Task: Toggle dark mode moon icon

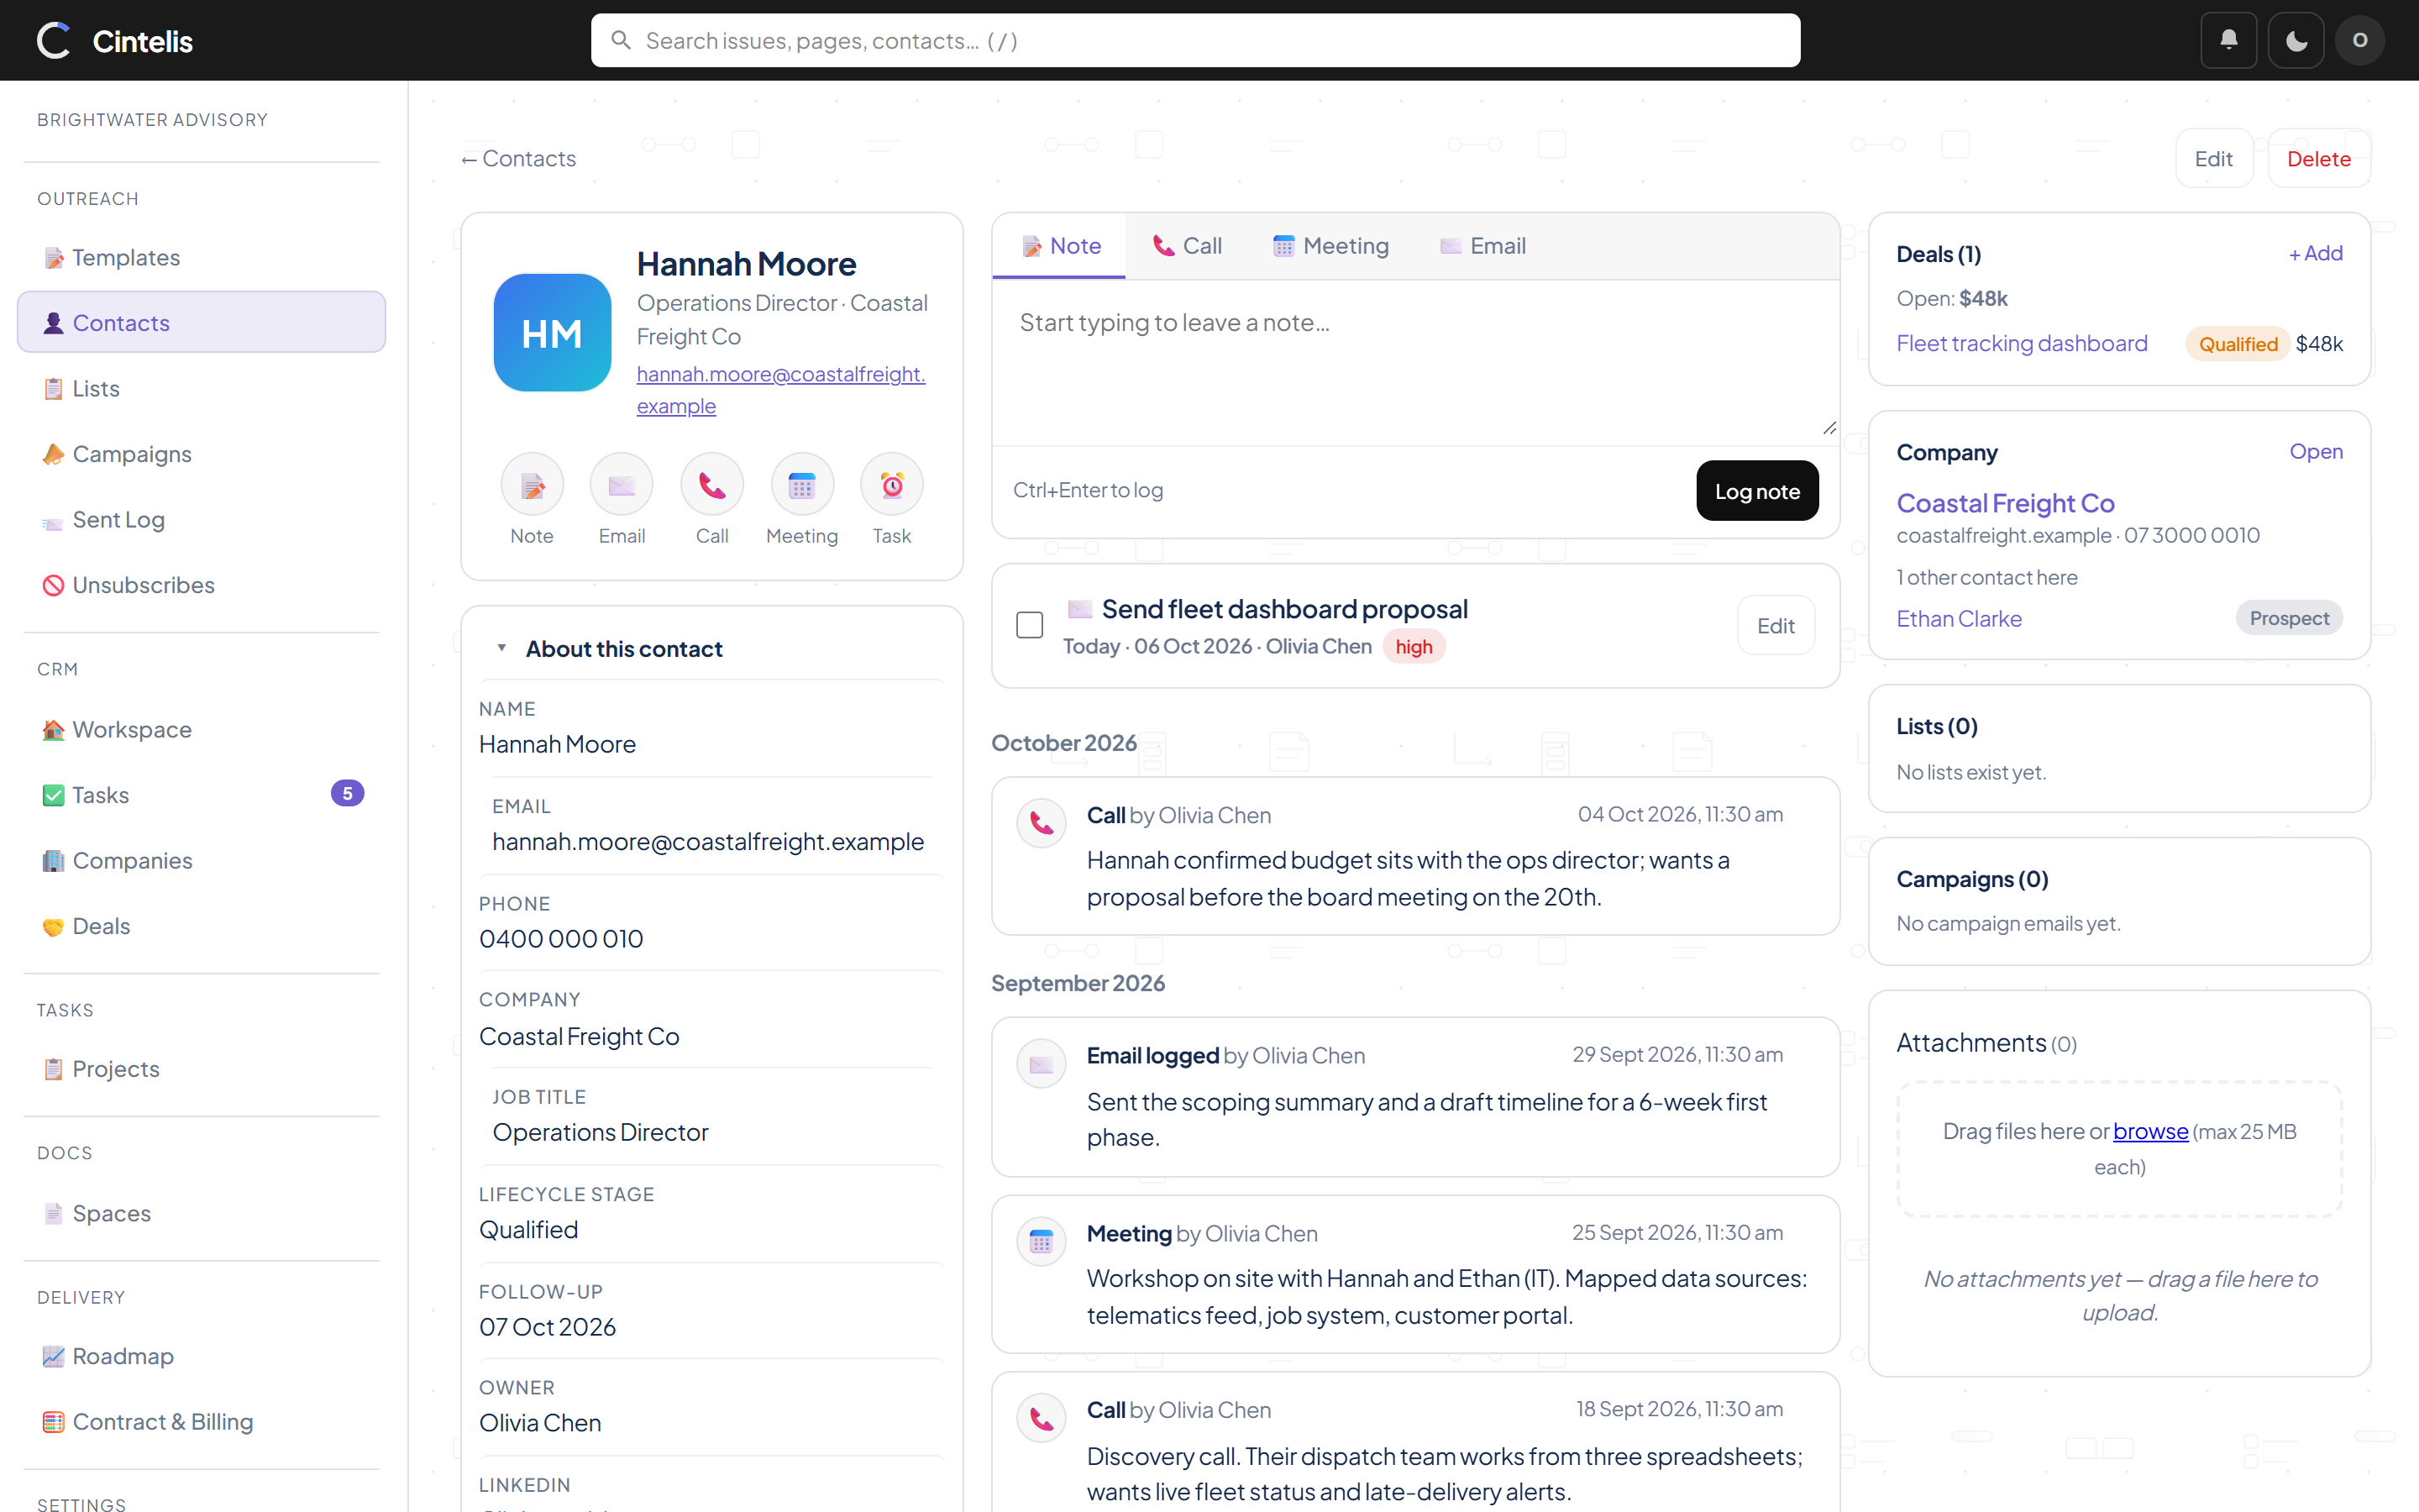Action: point(2295,40)
